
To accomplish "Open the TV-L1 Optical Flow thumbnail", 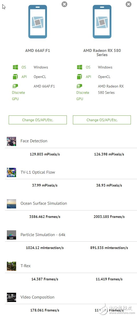I will pyautogui.click(x=11, y=172).
